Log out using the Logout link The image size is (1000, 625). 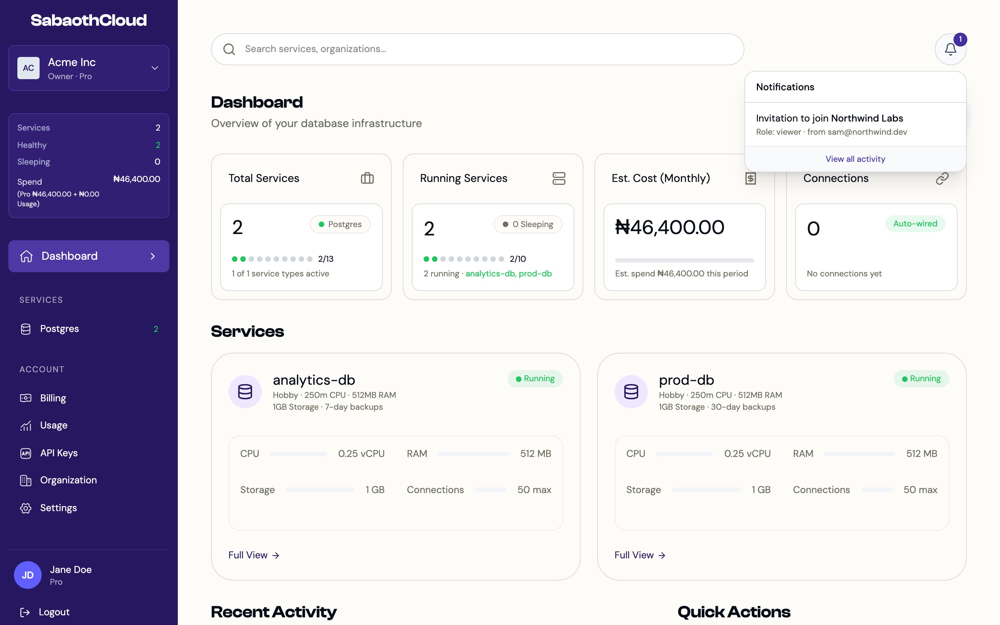[x=45, y=612]
